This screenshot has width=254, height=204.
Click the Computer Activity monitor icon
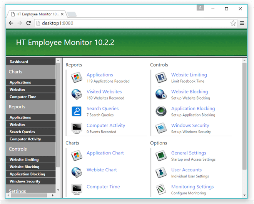77,128
